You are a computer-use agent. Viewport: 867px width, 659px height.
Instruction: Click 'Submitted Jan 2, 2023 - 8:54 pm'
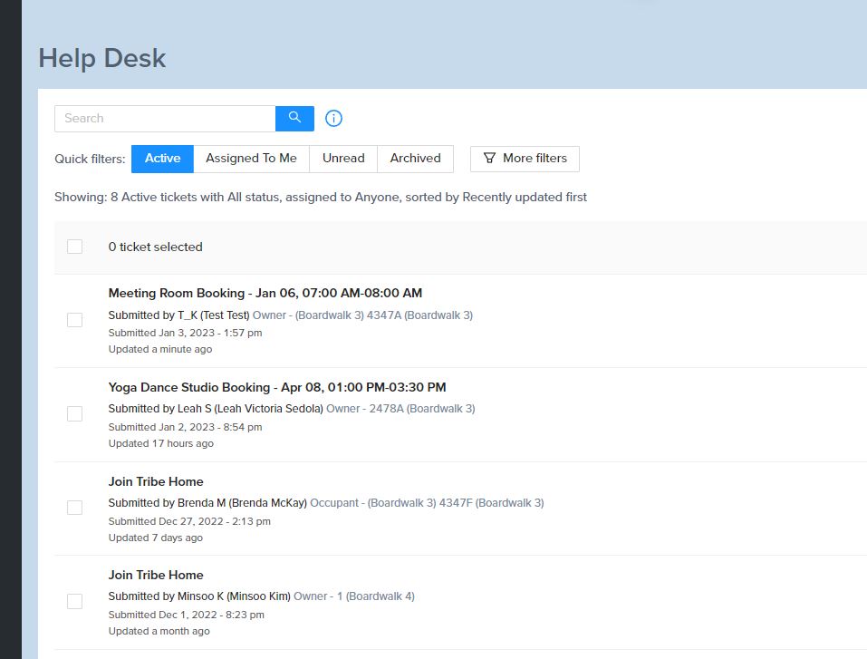click(x=185, y=427)
